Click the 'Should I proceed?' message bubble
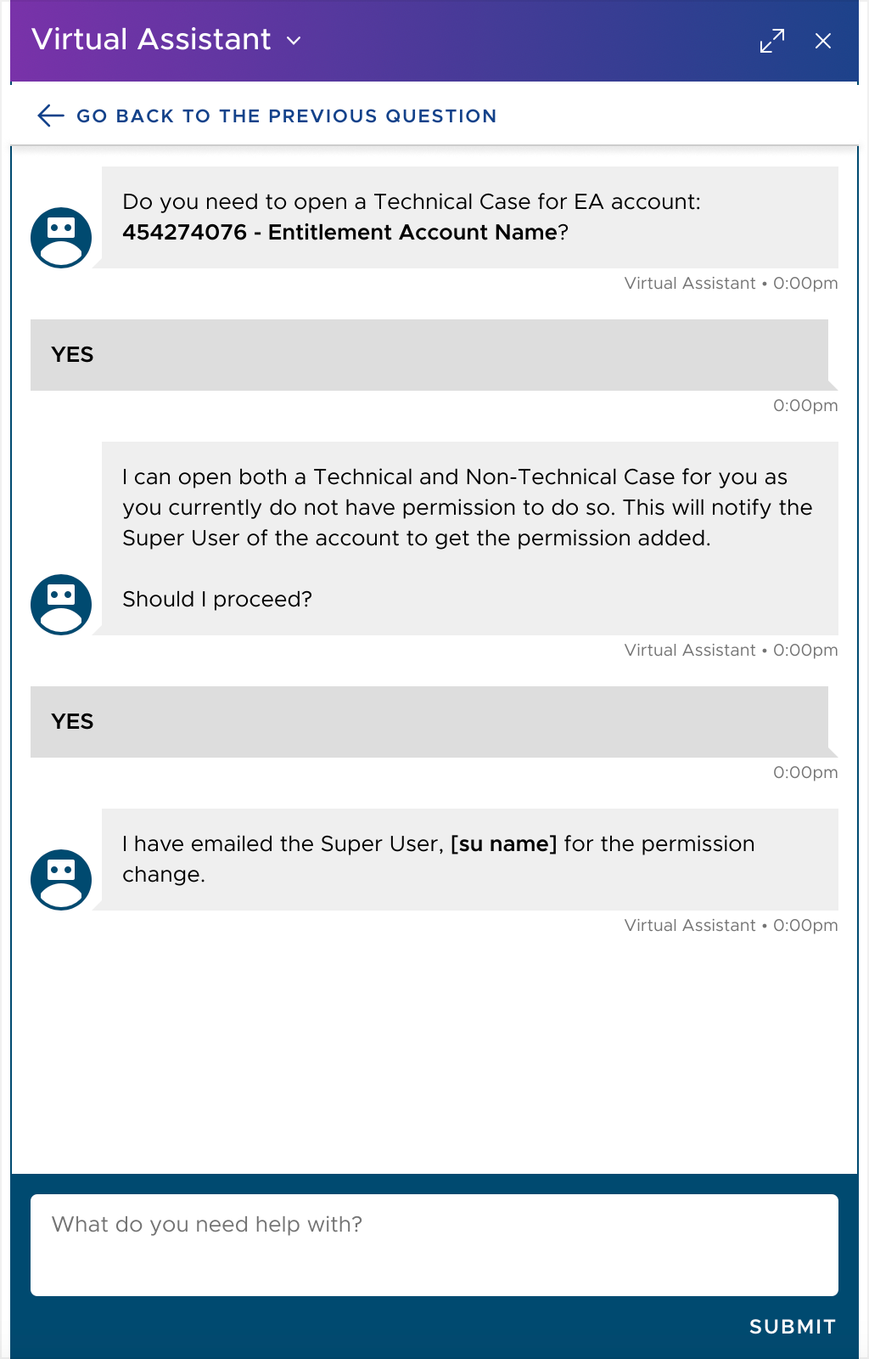 470,539
